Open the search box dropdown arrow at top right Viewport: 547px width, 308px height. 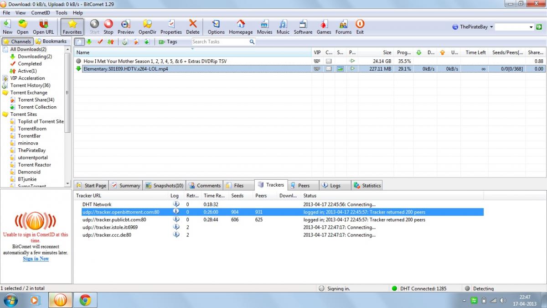point(531,27)
